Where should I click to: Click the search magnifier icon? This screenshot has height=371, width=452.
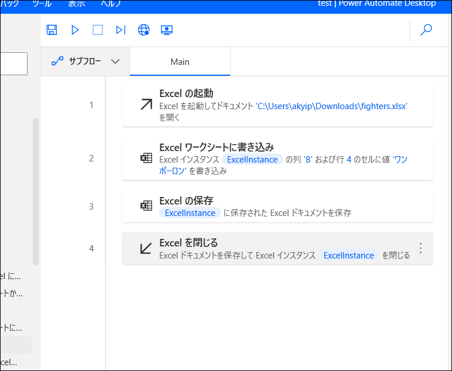click(x=426, y=30)
